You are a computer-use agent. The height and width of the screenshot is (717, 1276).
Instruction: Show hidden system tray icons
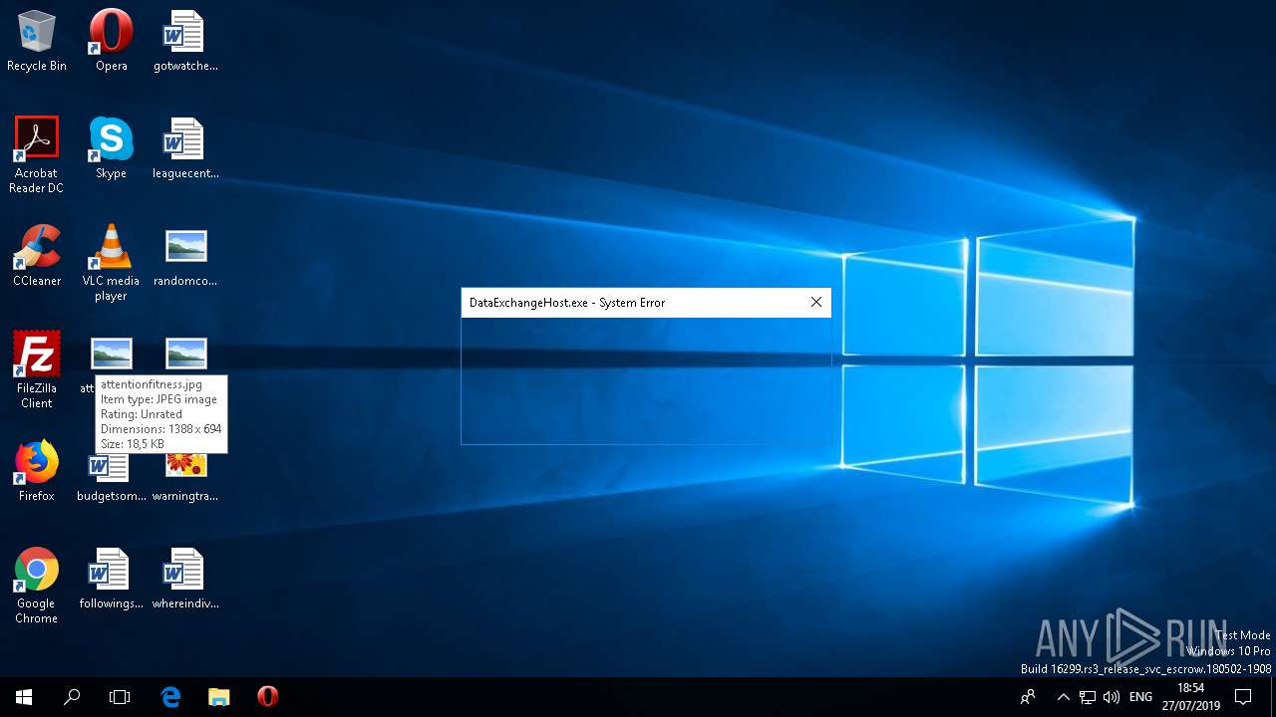pos(1063,697)
